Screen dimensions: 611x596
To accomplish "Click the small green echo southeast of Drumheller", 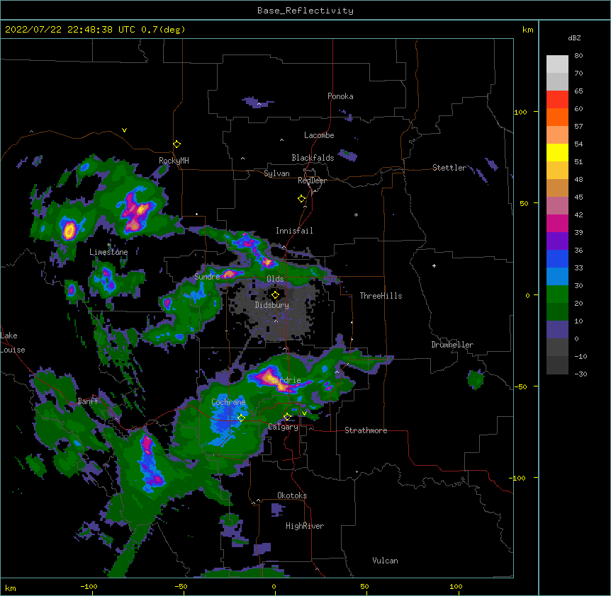I will coord(476,379).
